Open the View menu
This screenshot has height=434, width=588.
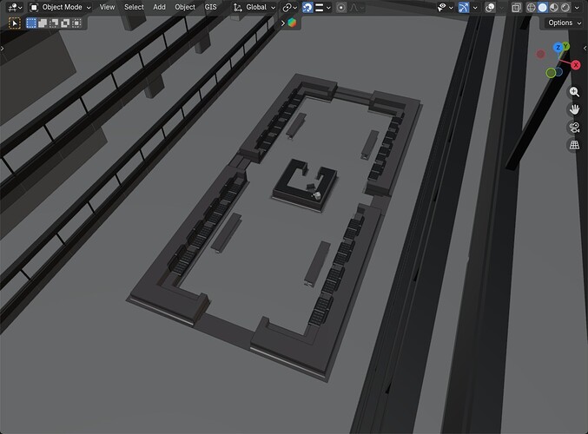coord(107,7)
